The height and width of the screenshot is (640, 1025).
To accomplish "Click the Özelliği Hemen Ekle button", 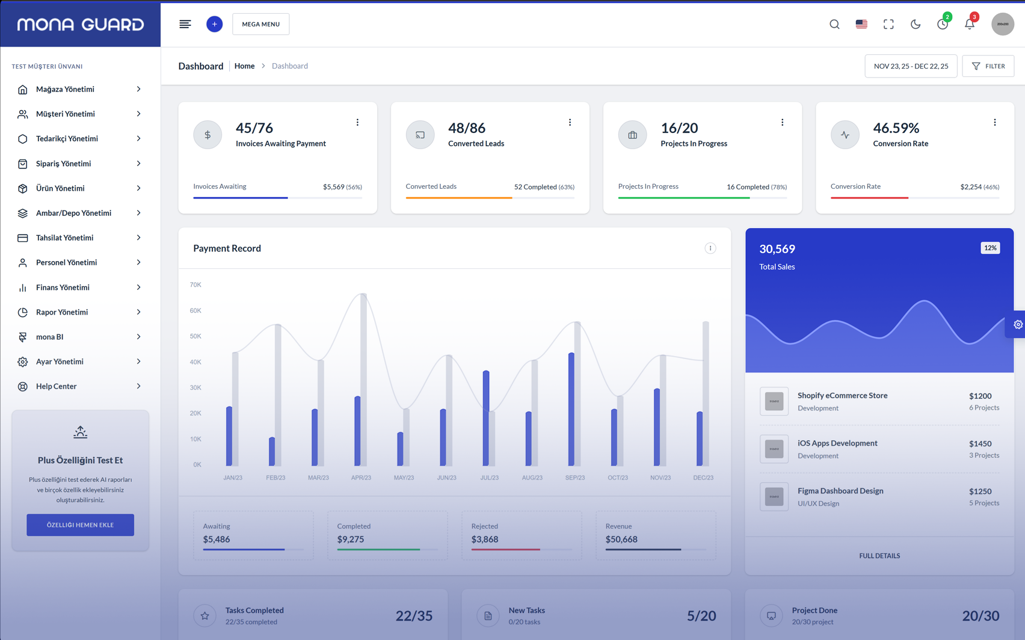I will pyautogui.click(x=80, y=525).
